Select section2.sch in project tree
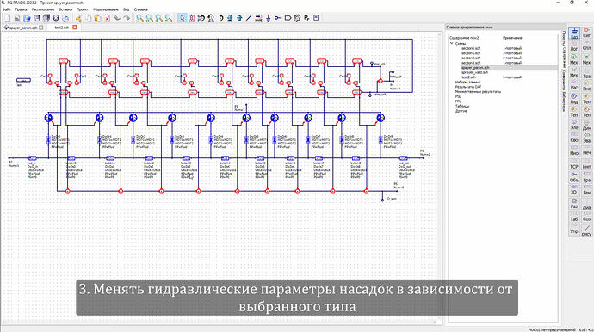 (x=471, y=58)
